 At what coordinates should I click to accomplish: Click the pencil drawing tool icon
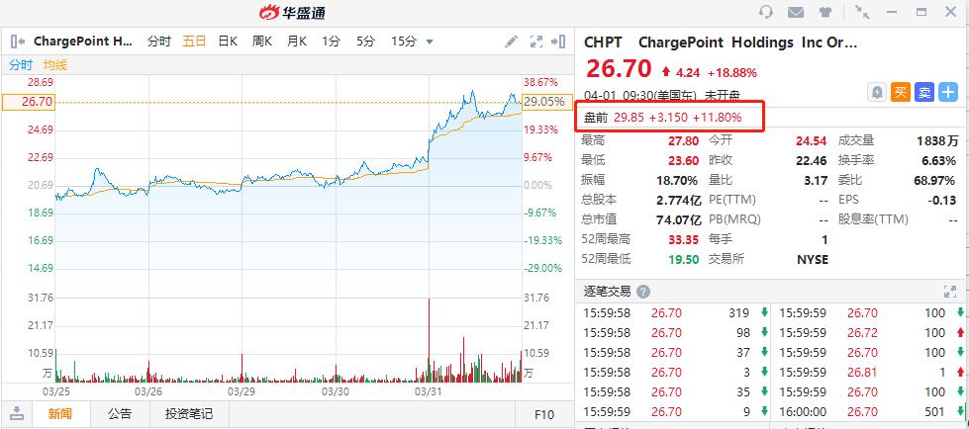coord(511,42)
